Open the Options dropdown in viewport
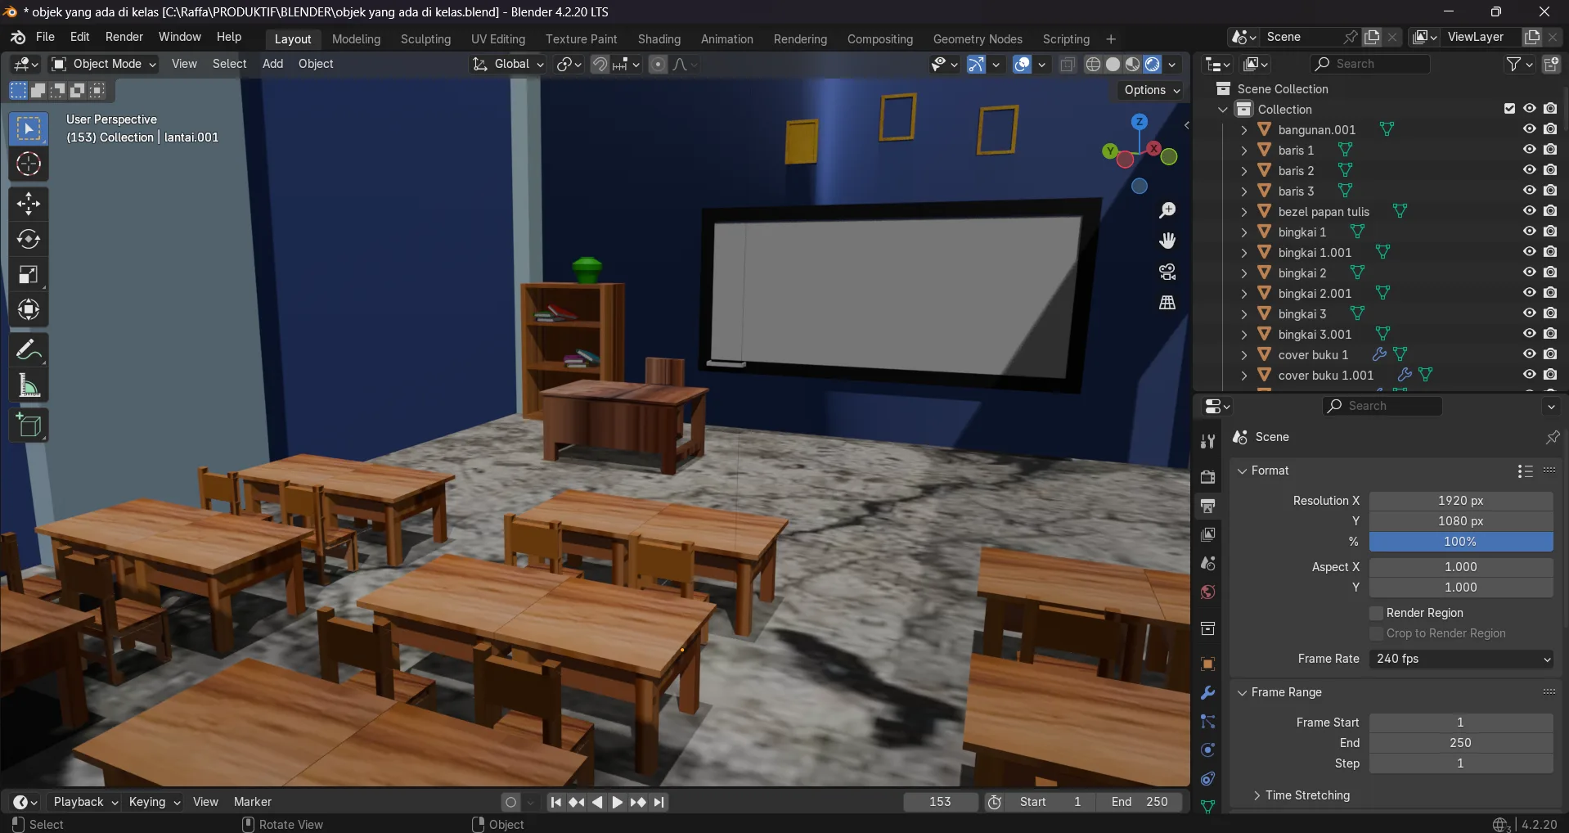The height and width of the screenshot is (833, 1569). (x=1152, y=90)
